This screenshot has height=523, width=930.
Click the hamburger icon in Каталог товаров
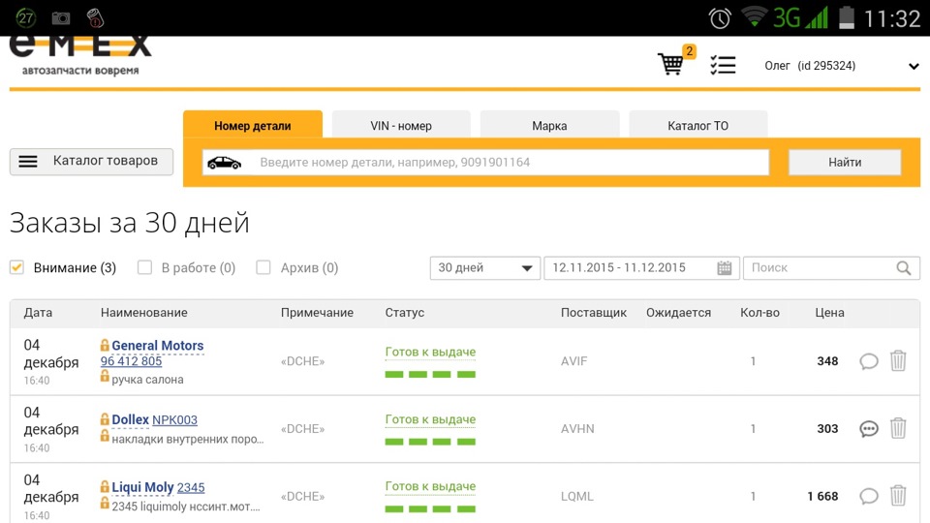28,162
